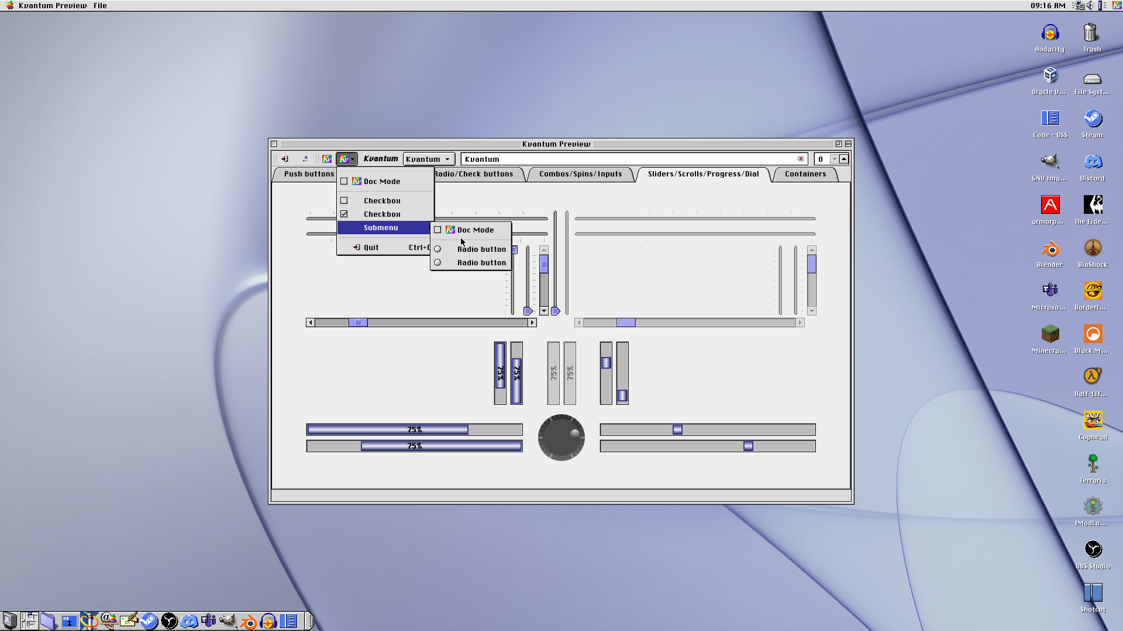
Task: Toggle the Kv toolbar button with dropdown arrow
Action: click(346, 159)
